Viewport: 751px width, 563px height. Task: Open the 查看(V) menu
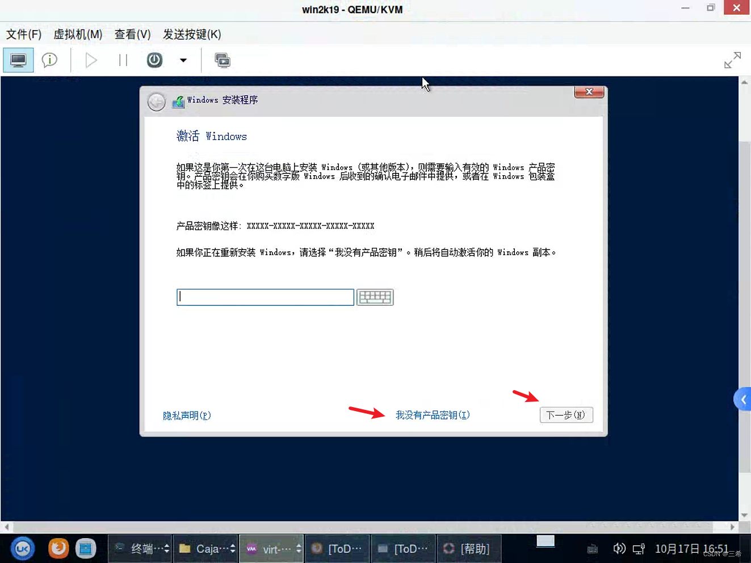132,34
